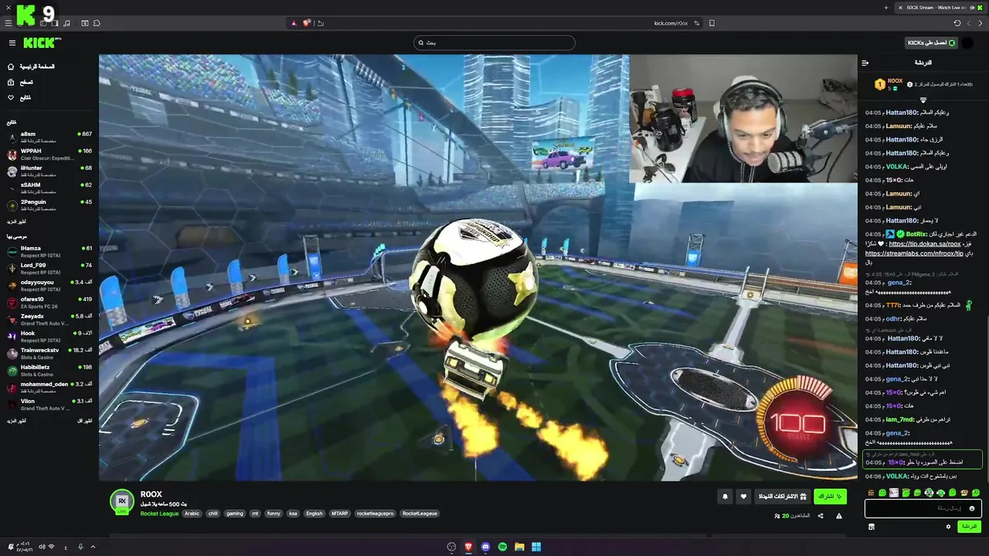This screenshot has width=989, height=556.
Task: Pick the last emote in chat emote row
Action: (x=976, y=493)
